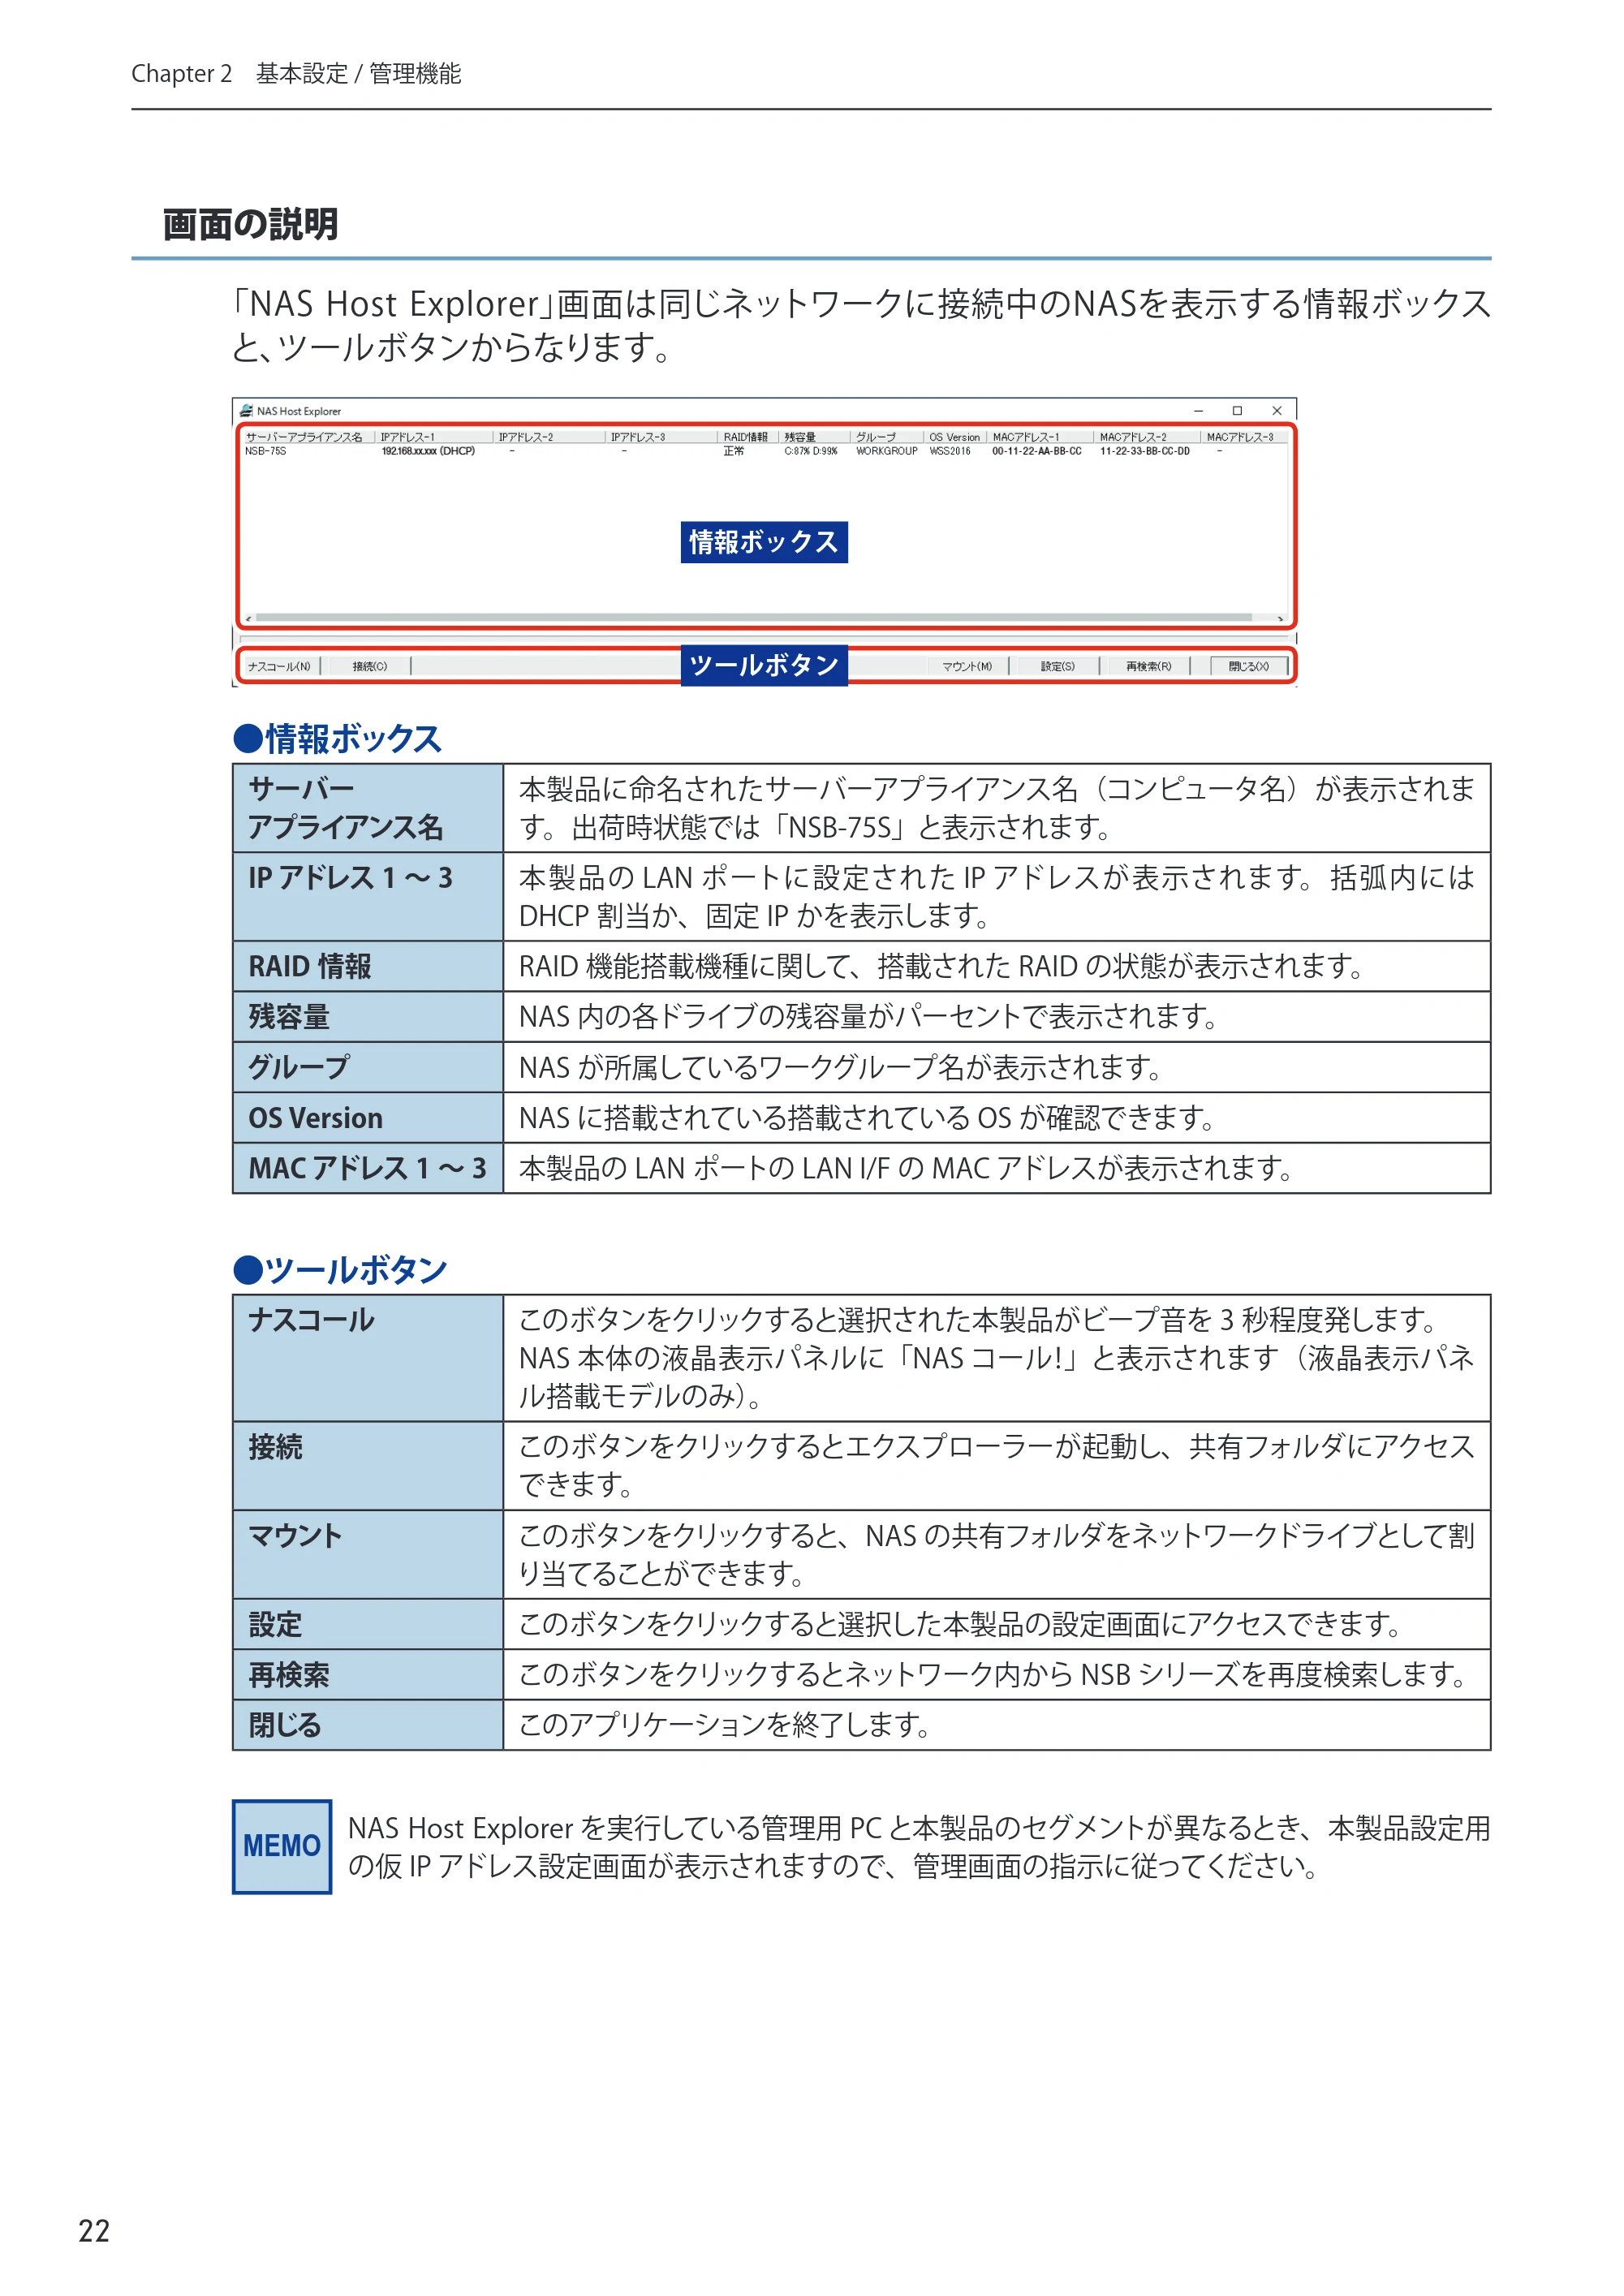Viewport: 1624px width, 2296px height.
Task: Click the 接続(C) button
Action: coord(369,666)
